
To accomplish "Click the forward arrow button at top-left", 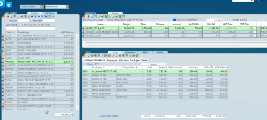I will click(9, 6).
